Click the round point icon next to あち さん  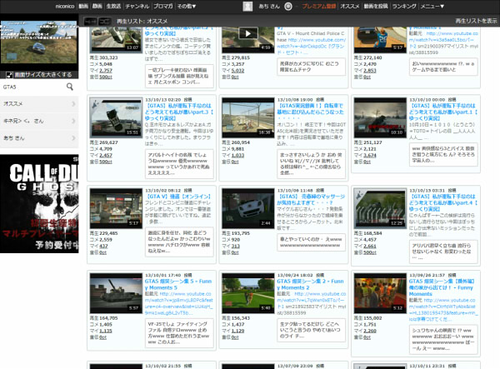click(x=288, y=7)
